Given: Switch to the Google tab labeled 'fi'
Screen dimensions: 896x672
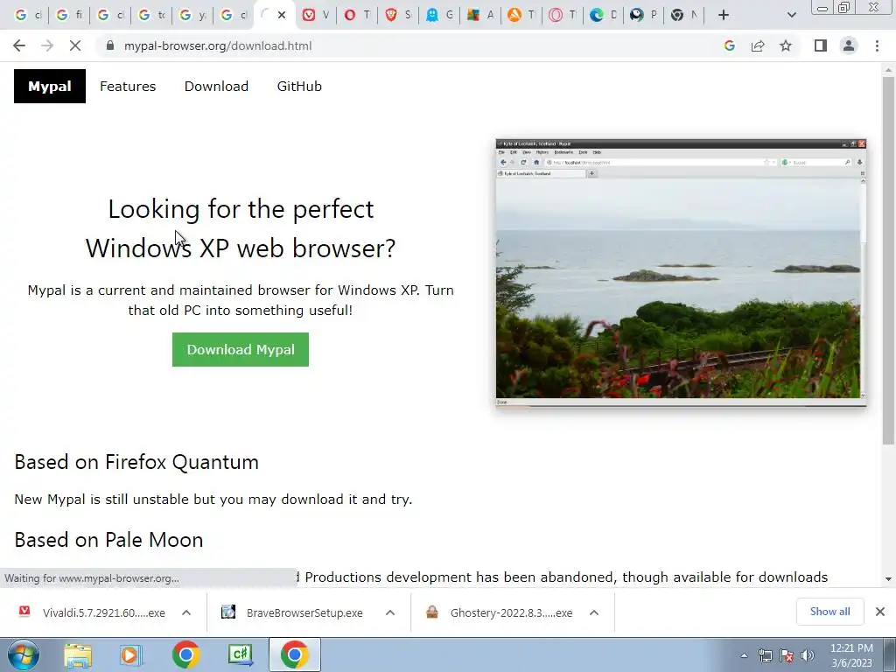Looking at the screenshot, I should pyautogui.click(x=69, y=15).
